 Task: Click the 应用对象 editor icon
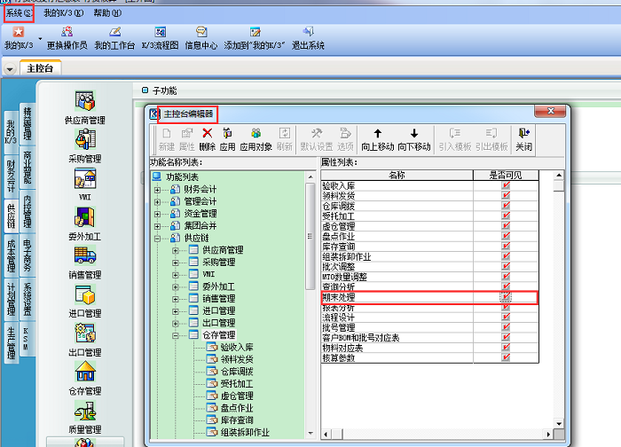point(255,138)
